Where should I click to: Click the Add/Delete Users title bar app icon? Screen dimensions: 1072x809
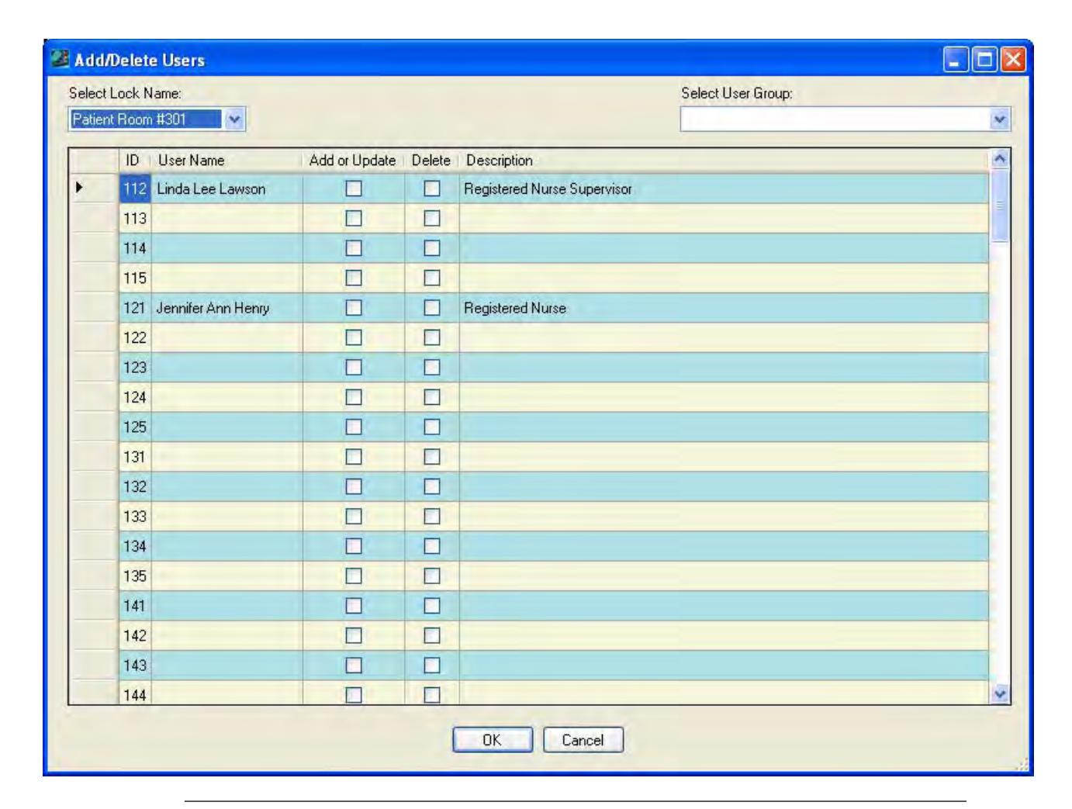click(59, 60)
